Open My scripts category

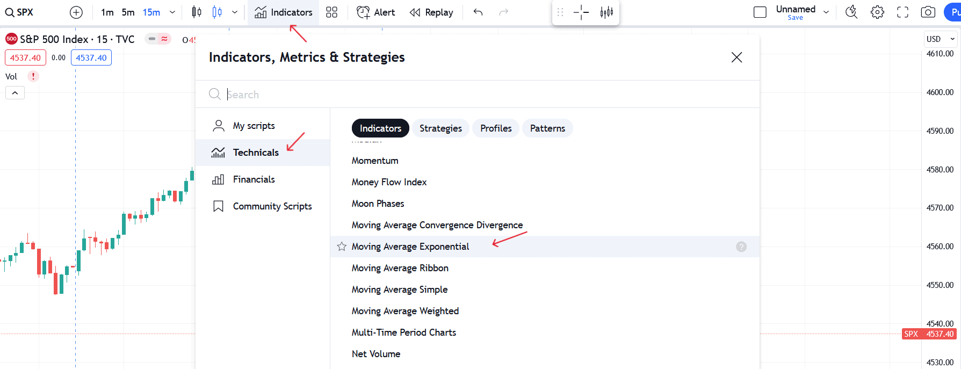click(x=263, y=126)
